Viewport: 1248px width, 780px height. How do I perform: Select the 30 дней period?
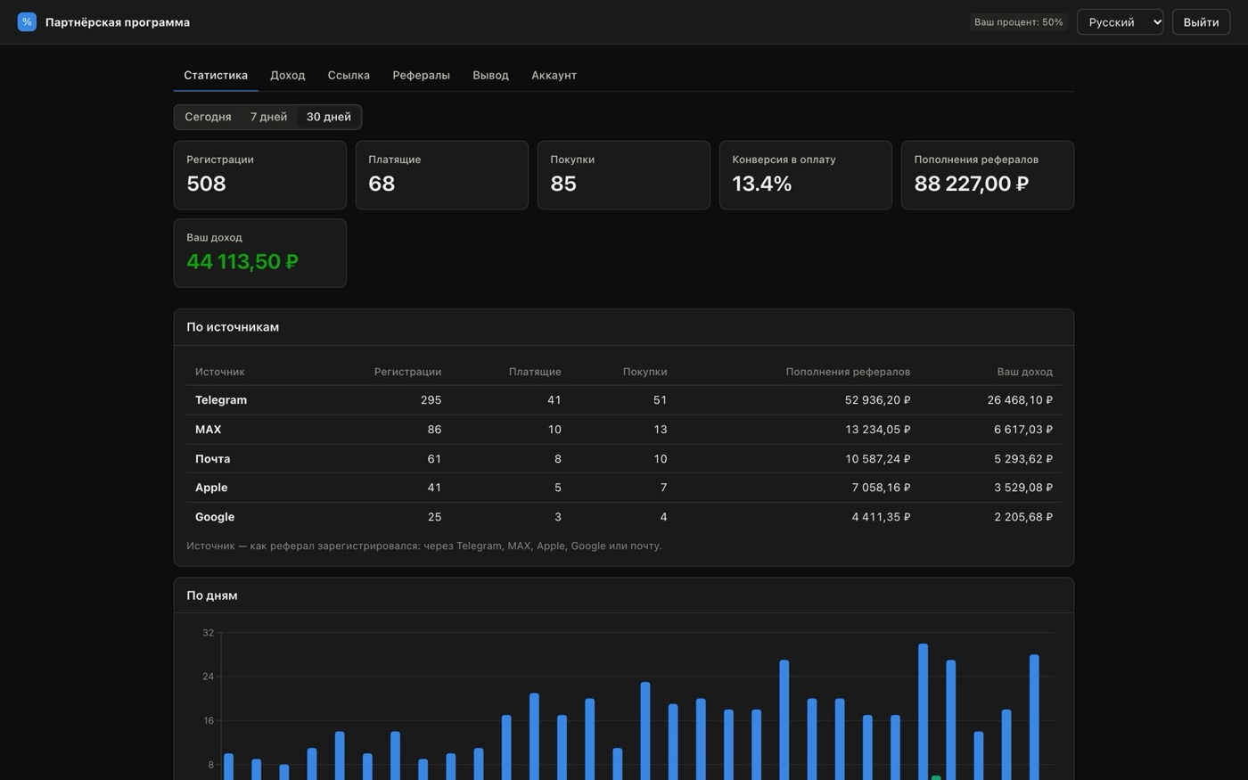pos(328,117)
